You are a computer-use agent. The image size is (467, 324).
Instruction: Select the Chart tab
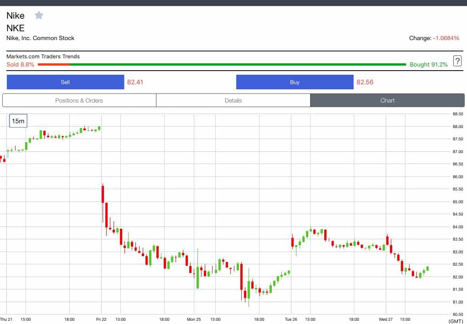point(387,101)
